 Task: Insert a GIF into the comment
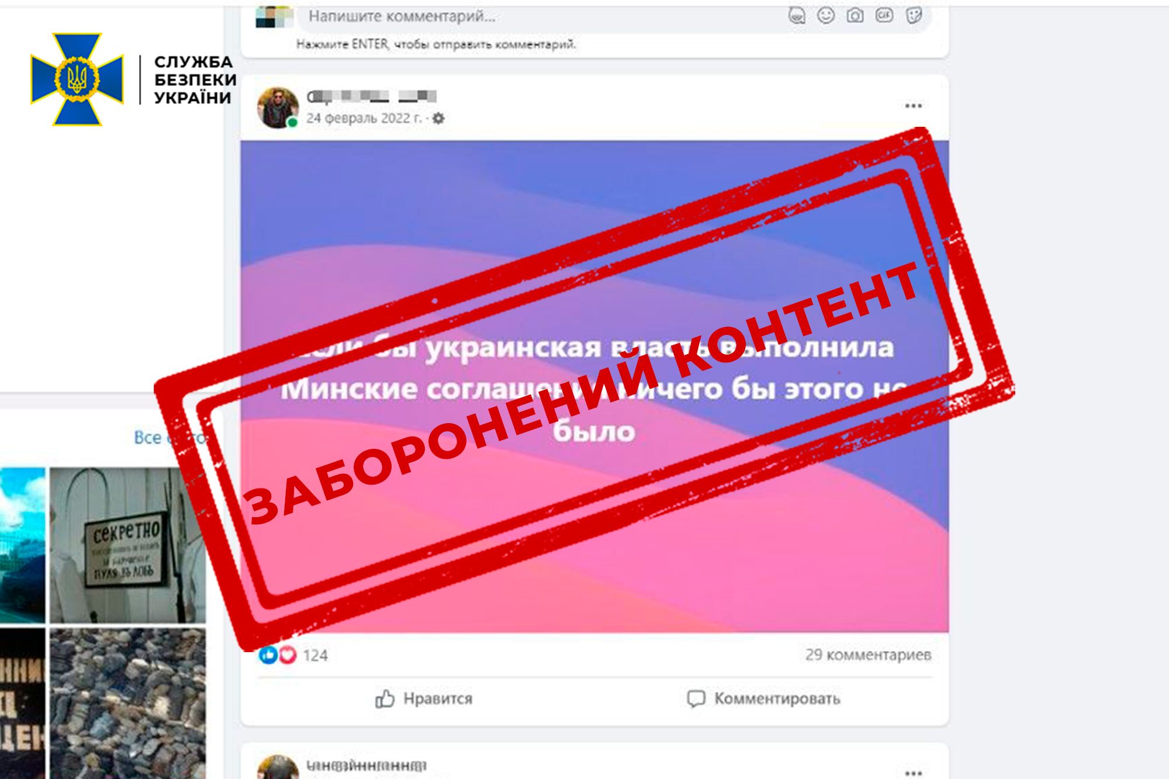tap(884, 15)
